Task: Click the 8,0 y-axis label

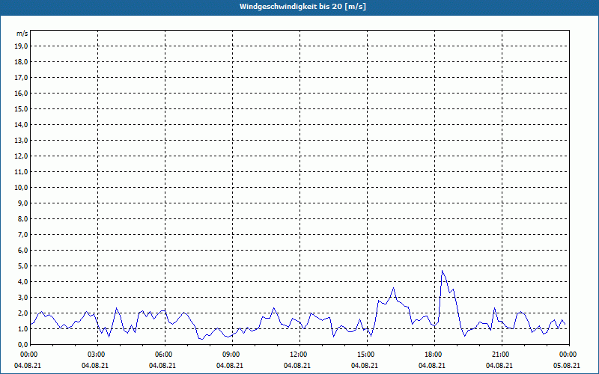Action: point(22,218)
